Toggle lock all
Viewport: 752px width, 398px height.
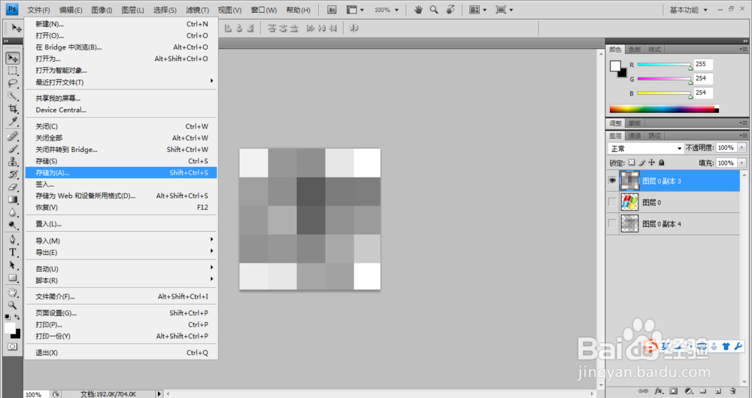tap(662, 163)
